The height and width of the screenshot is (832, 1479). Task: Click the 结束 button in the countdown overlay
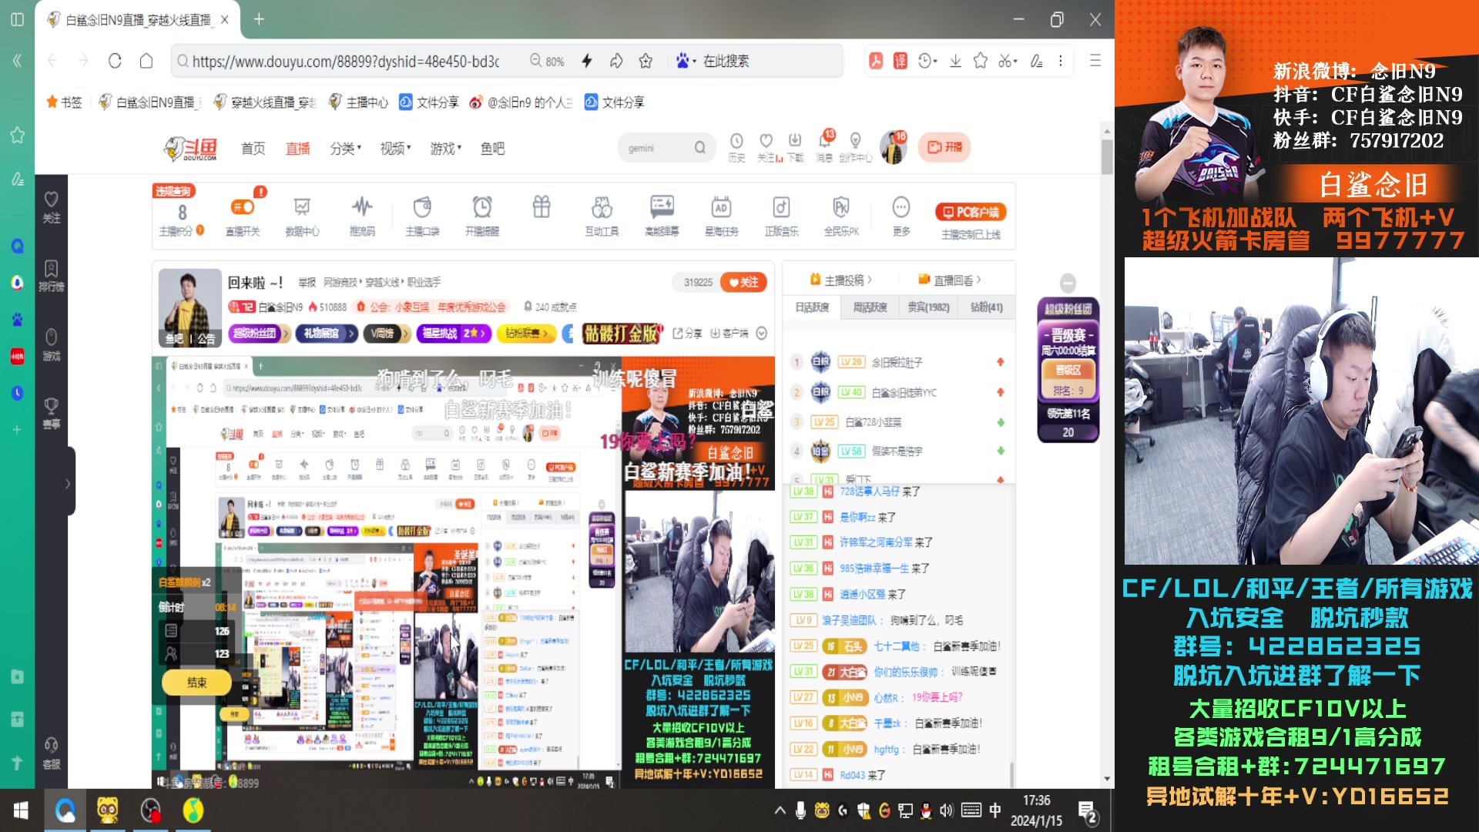pyautogui.click(x=196, y=683)
